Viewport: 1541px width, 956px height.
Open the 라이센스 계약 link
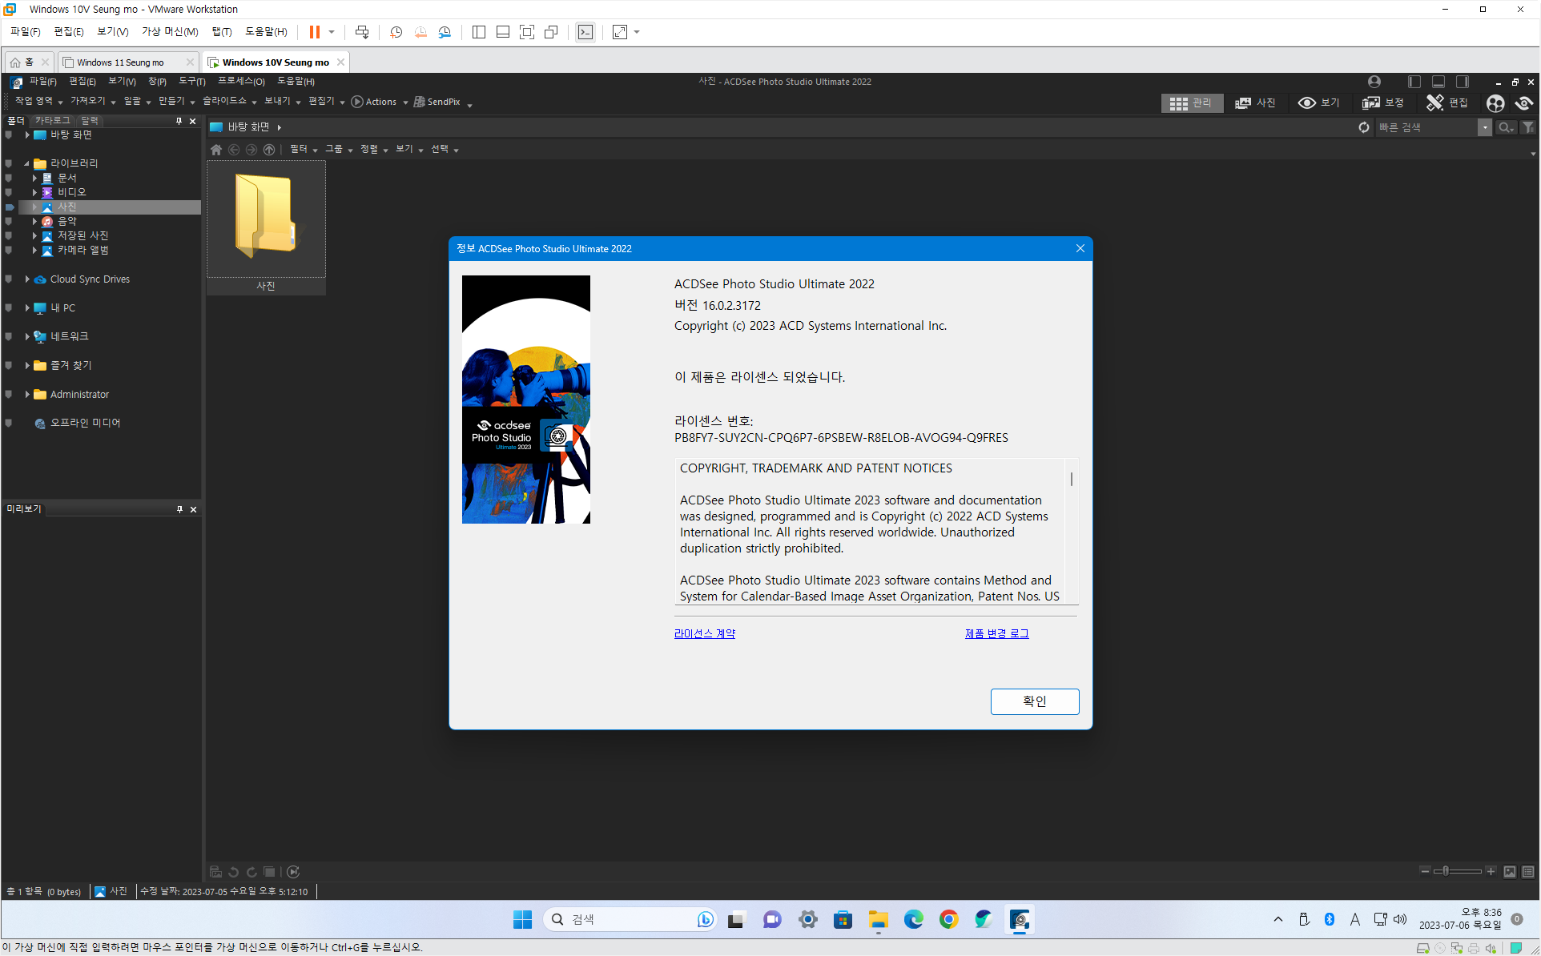click(x=704, y=633)
